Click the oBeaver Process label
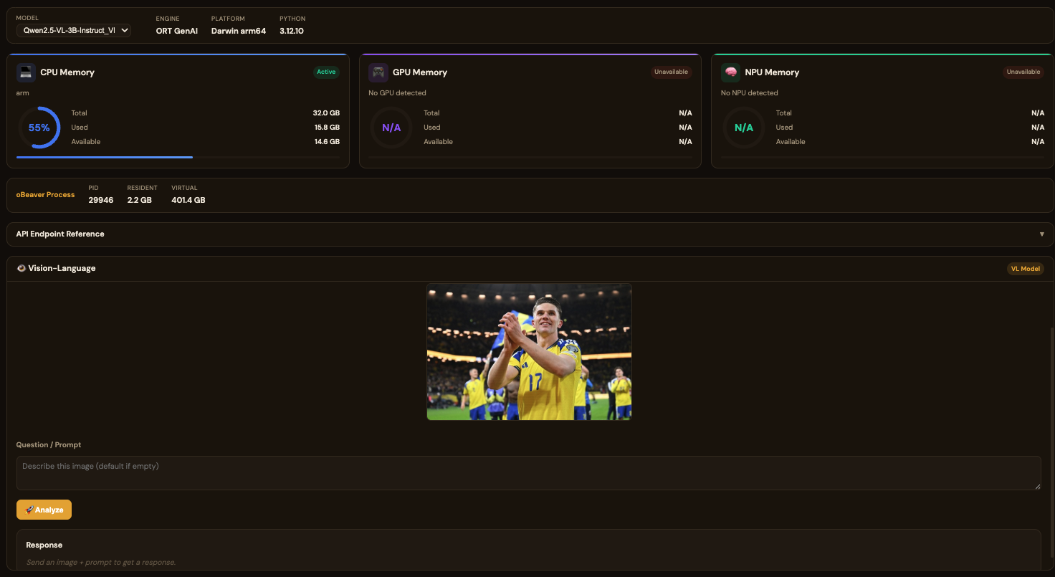This screenshot has width=1055, height=577. pyautogui.click(x=45, y=194)
